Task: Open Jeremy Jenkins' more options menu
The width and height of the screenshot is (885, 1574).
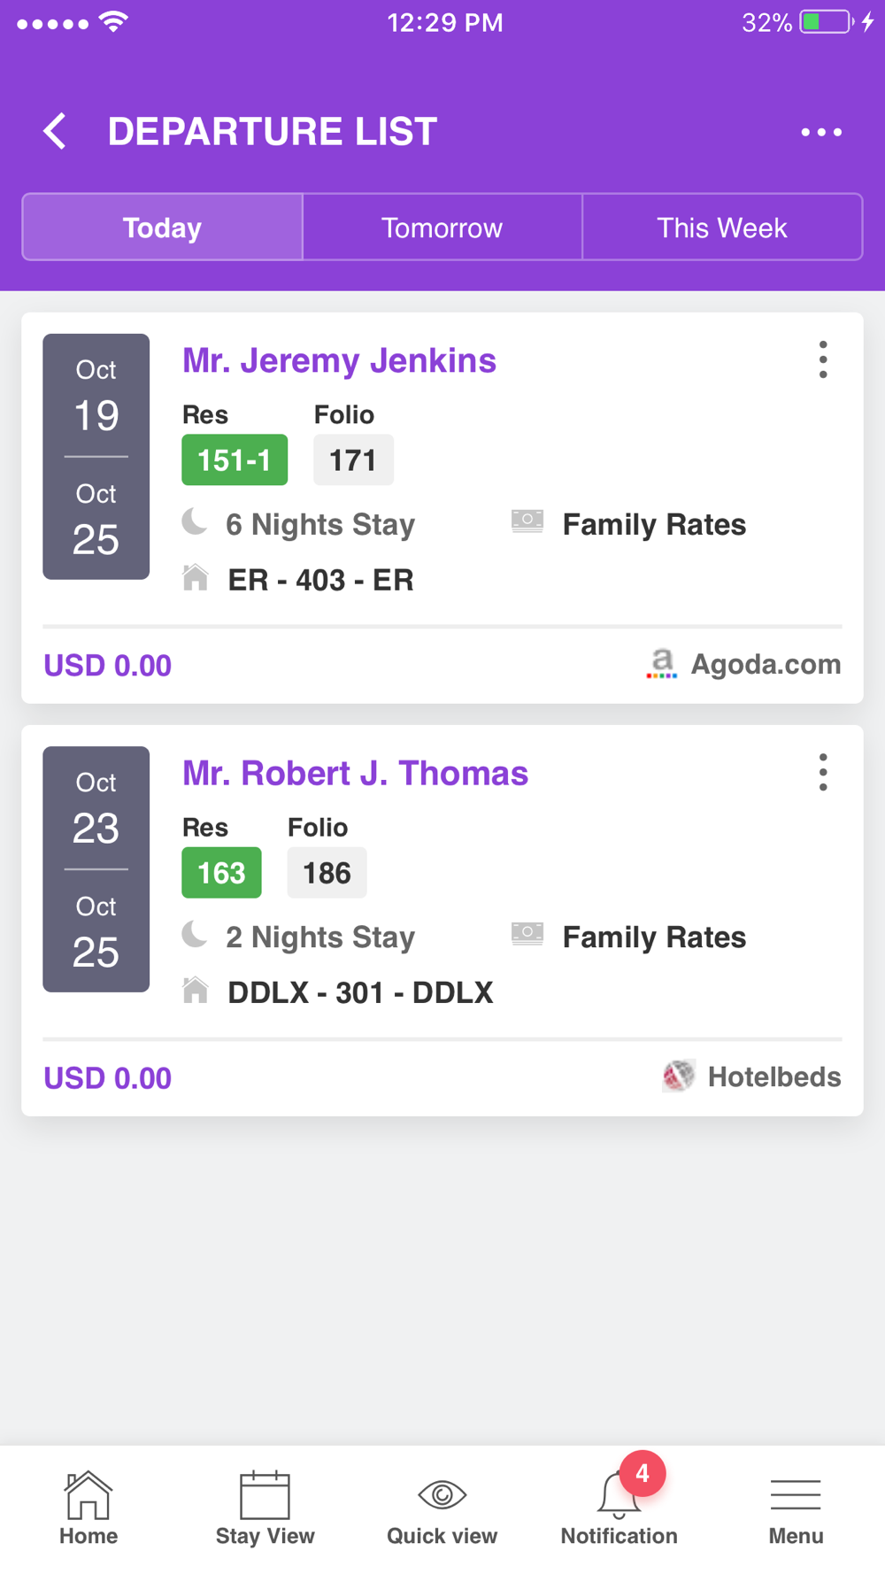Action: click(x=823, y=360)
